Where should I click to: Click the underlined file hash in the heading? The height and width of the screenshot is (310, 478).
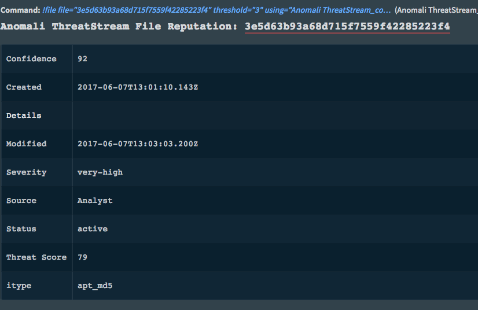pos(347,27)
